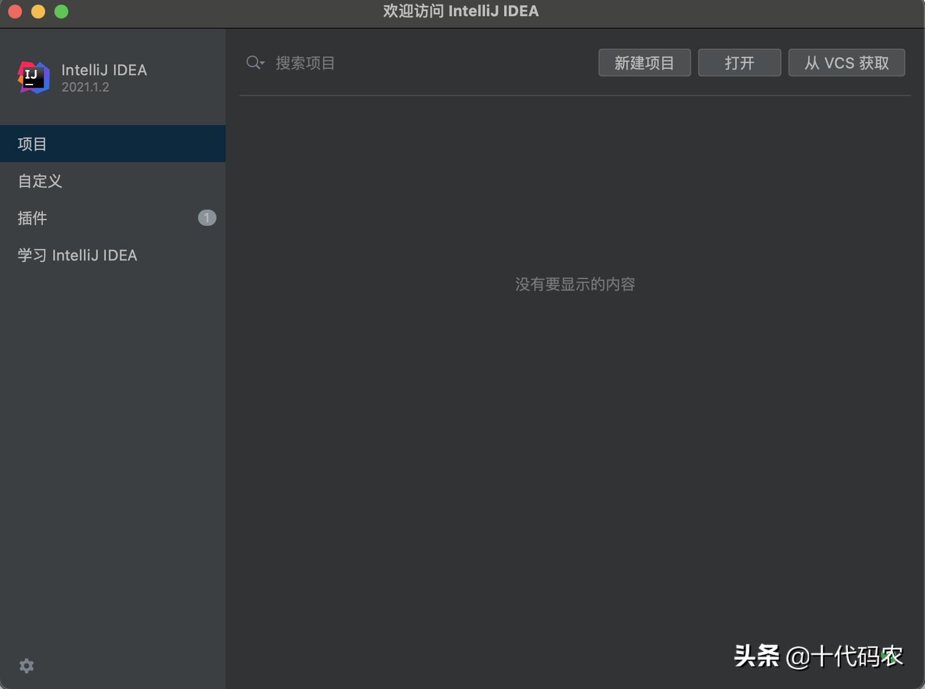The width and height of the screenshot is (925, 689).
Task: Click the green maximize window button
Action: 61,12
